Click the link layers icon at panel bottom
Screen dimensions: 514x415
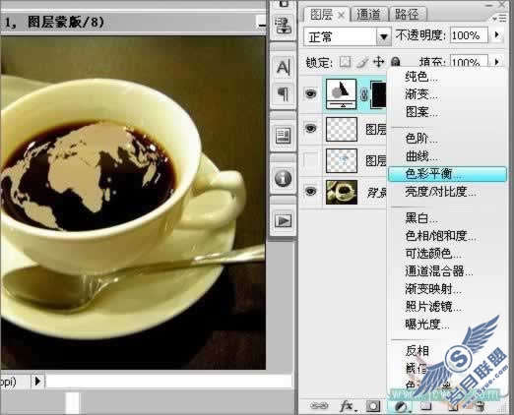tap(319, 406)
